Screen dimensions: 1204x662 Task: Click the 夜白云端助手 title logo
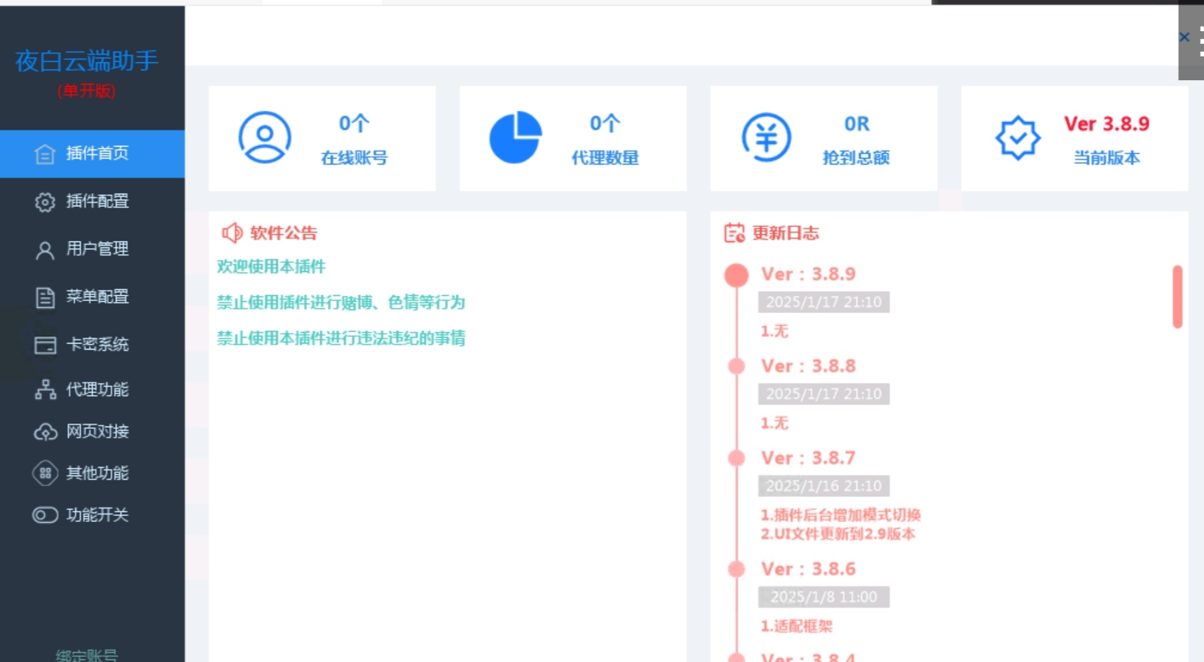pyautogui.click(x=86, y=61)
